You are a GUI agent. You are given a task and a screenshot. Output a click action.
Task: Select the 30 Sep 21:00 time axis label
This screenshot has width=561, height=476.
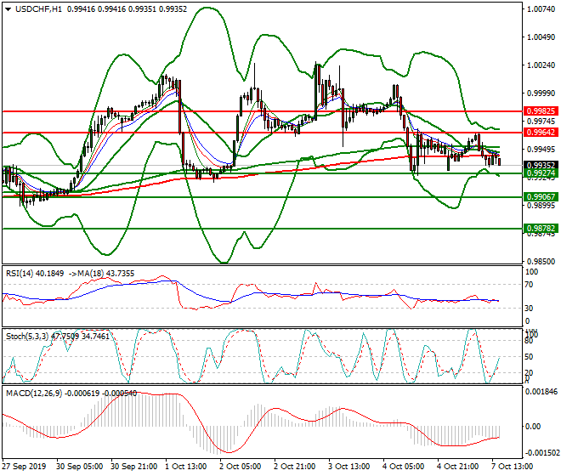[x=134, y=467]
